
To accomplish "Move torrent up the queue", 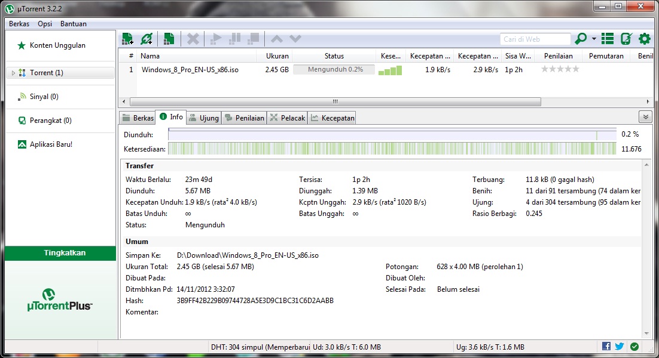I will (x=276, y=39).
